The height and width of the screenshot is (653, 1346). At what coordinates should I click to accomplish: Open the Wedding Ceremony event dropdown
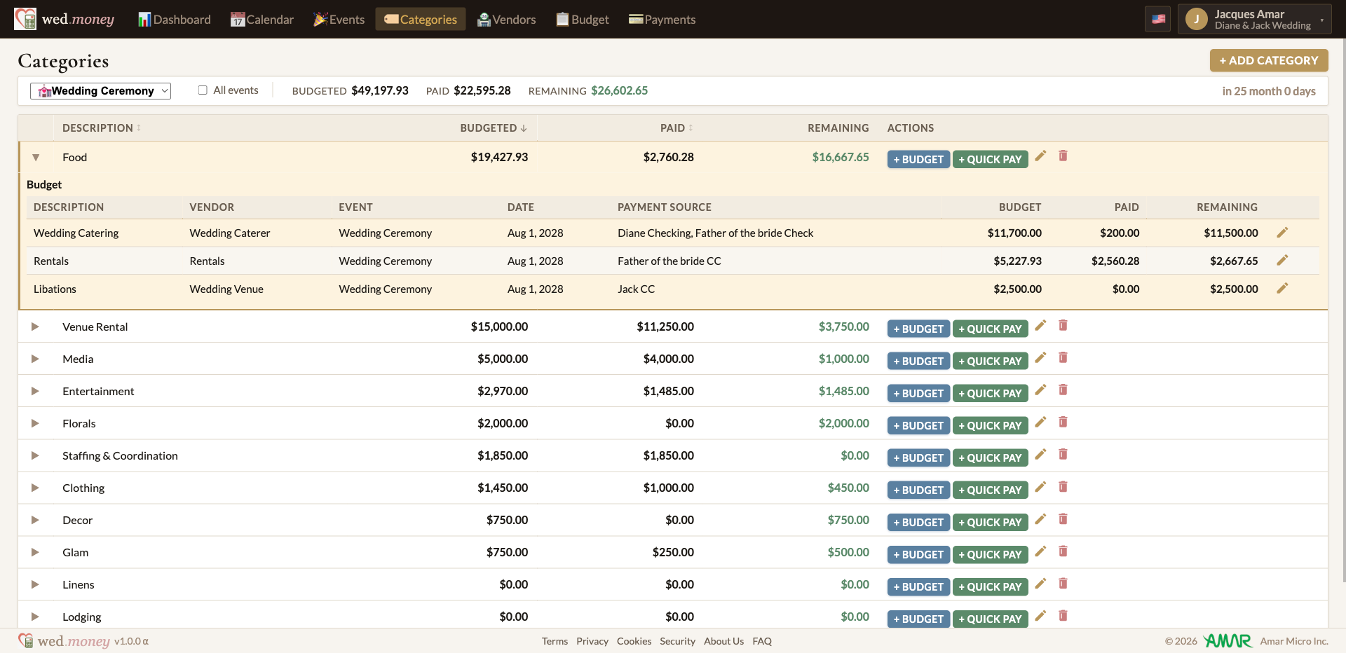100,90
